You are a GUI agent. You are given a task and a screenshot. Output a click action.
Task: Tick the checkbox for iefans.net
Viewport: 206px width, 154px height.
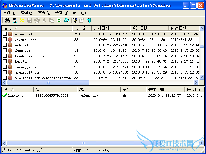5,34
